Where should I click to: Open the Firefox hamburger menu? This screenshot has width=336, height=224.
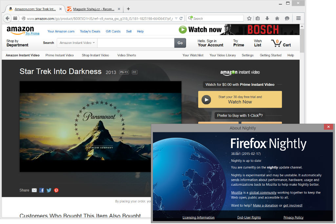299,18
